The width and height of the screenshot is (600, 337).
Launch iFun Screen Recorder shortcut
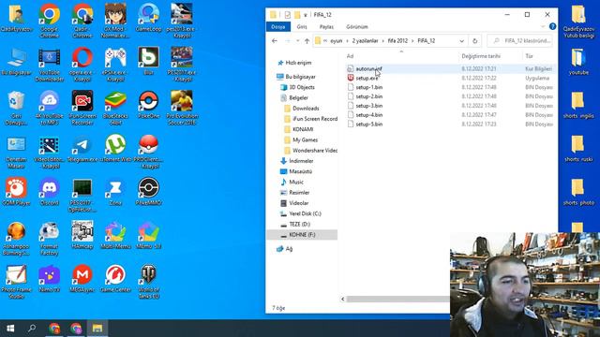pyautogui.click(x=82, y=108)
